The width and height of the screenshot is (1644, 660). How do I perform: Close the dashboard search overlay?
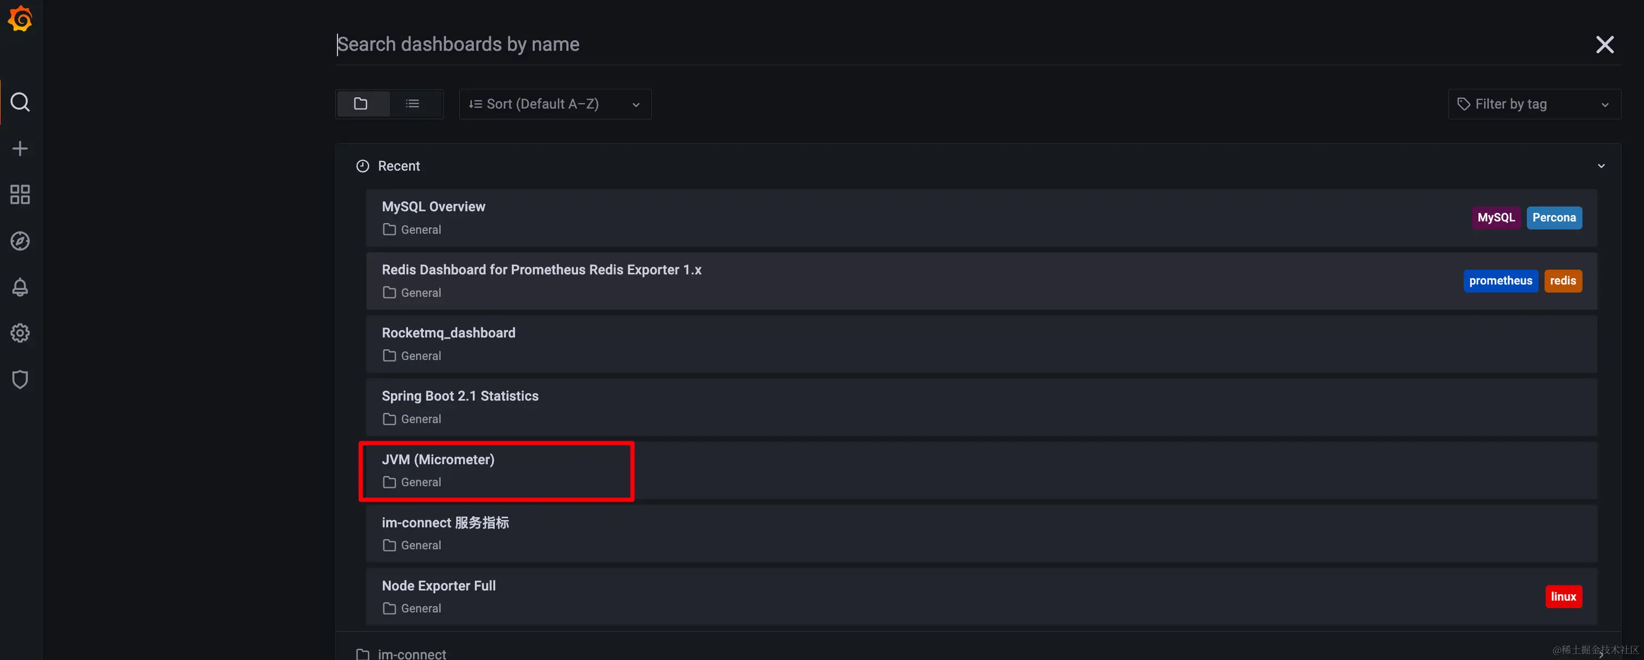click(x=1604, y=45)
